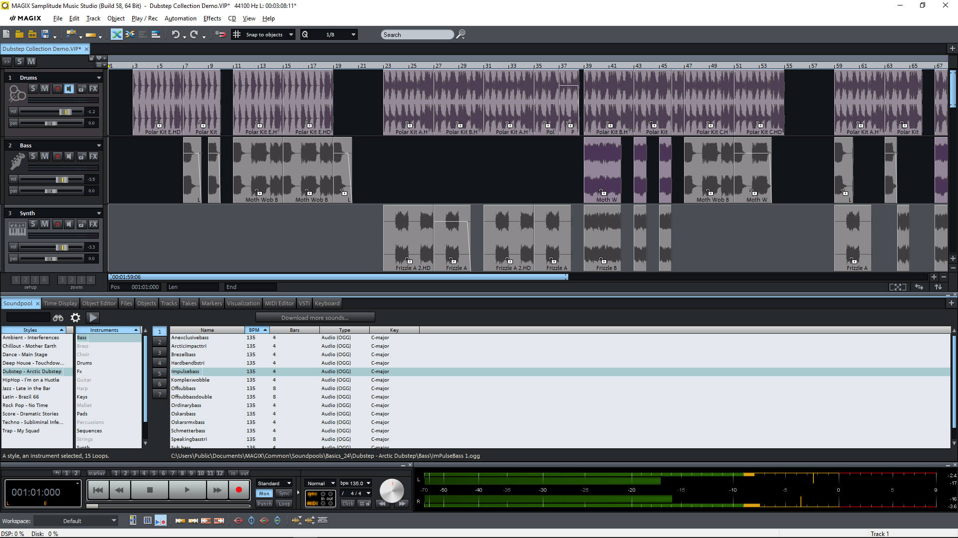The image size is (958, 538).
Task: Open the Automation menu
Action: (x=180, y=18)
